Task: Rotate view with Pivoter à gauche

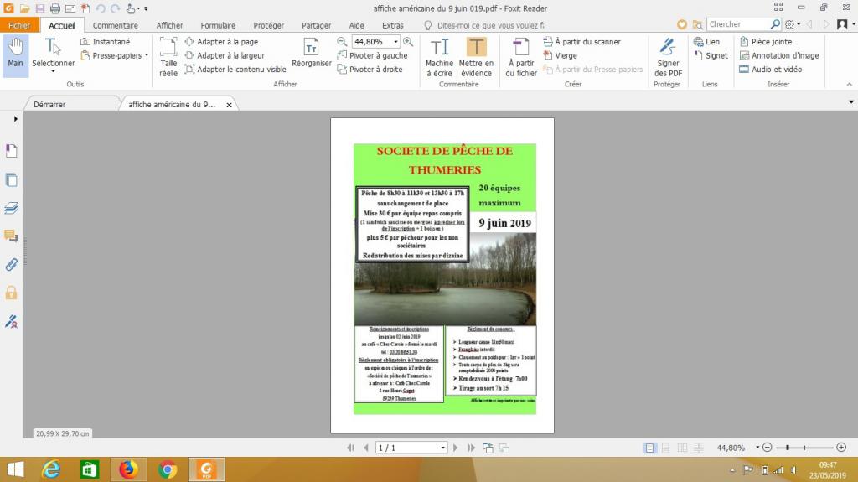Action: (x=372, y=55)
